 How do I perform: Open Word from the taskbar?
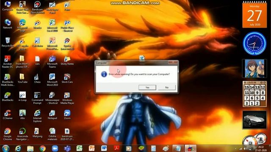click(104, 148)
